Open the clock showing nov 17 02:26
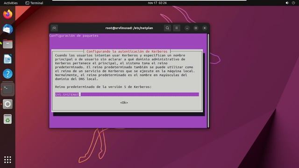Screen dimensions: 299x168 [x=157, y=3]
